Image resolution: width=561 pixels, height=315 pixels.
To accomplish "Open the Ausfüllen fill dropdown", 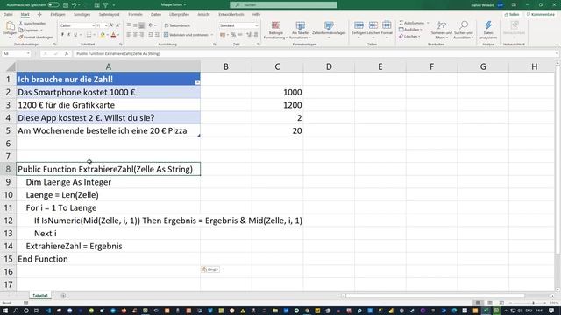I will tap(410, 30).
